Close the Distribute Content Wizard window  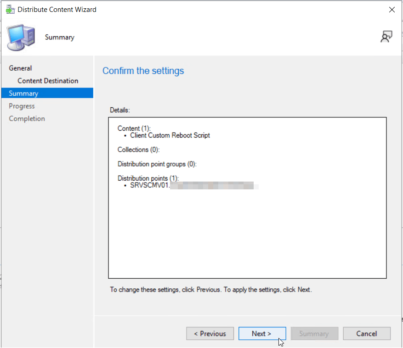click(392, 10)
